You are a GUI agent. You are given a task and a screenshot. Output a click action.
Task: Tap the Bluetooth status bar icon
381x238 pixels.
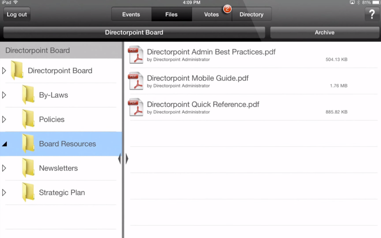tap(358, 2)
